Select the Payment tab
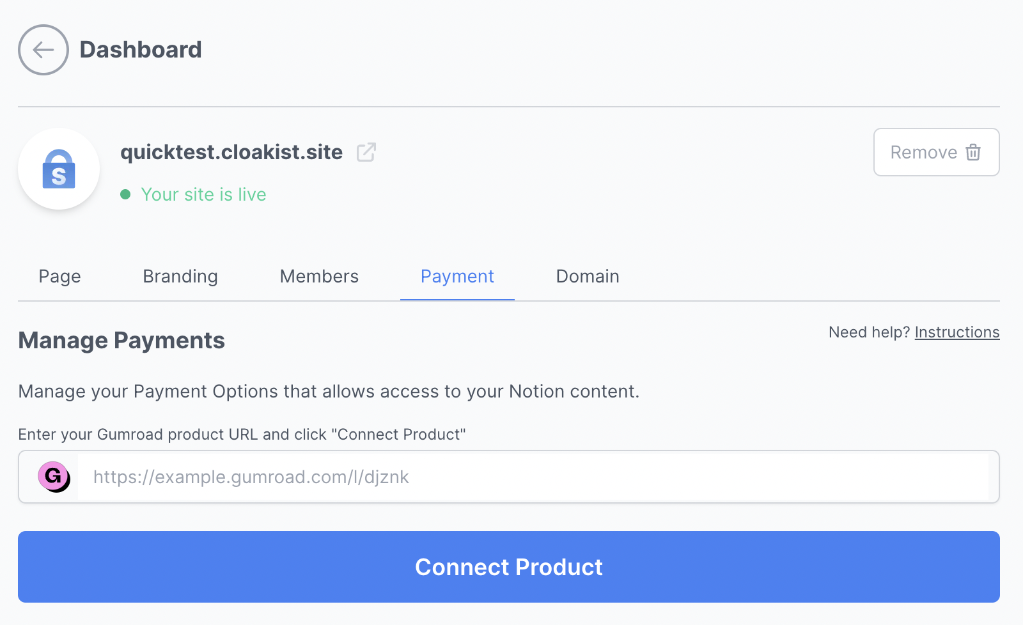Screen dimensions: 1023x625 [x=457, y=276]
